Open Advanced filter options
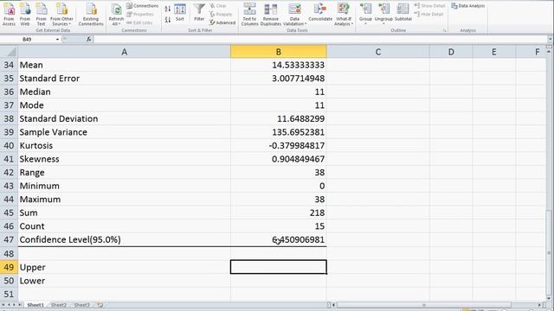The image size is (554, 311). pos(222,22)
